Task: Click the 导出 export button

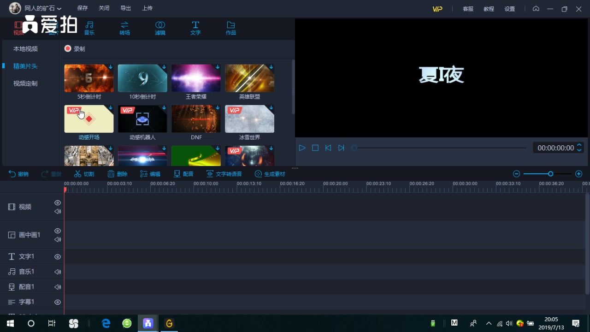Action: (125, 8)
